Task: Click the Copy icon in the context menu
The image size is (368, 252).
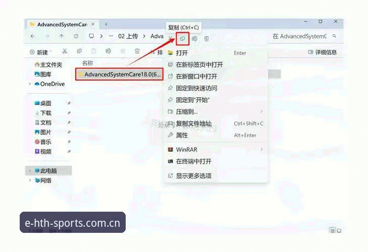Action: point(182,39)
